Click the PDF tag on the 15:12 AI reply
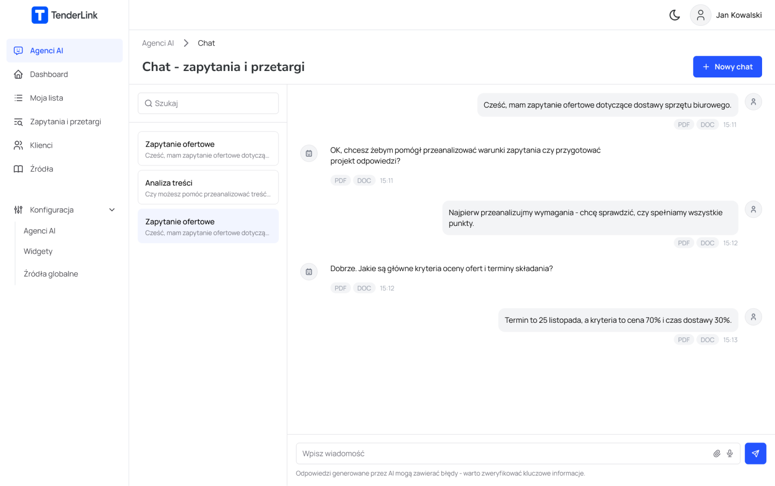 (x=340, y=288)
